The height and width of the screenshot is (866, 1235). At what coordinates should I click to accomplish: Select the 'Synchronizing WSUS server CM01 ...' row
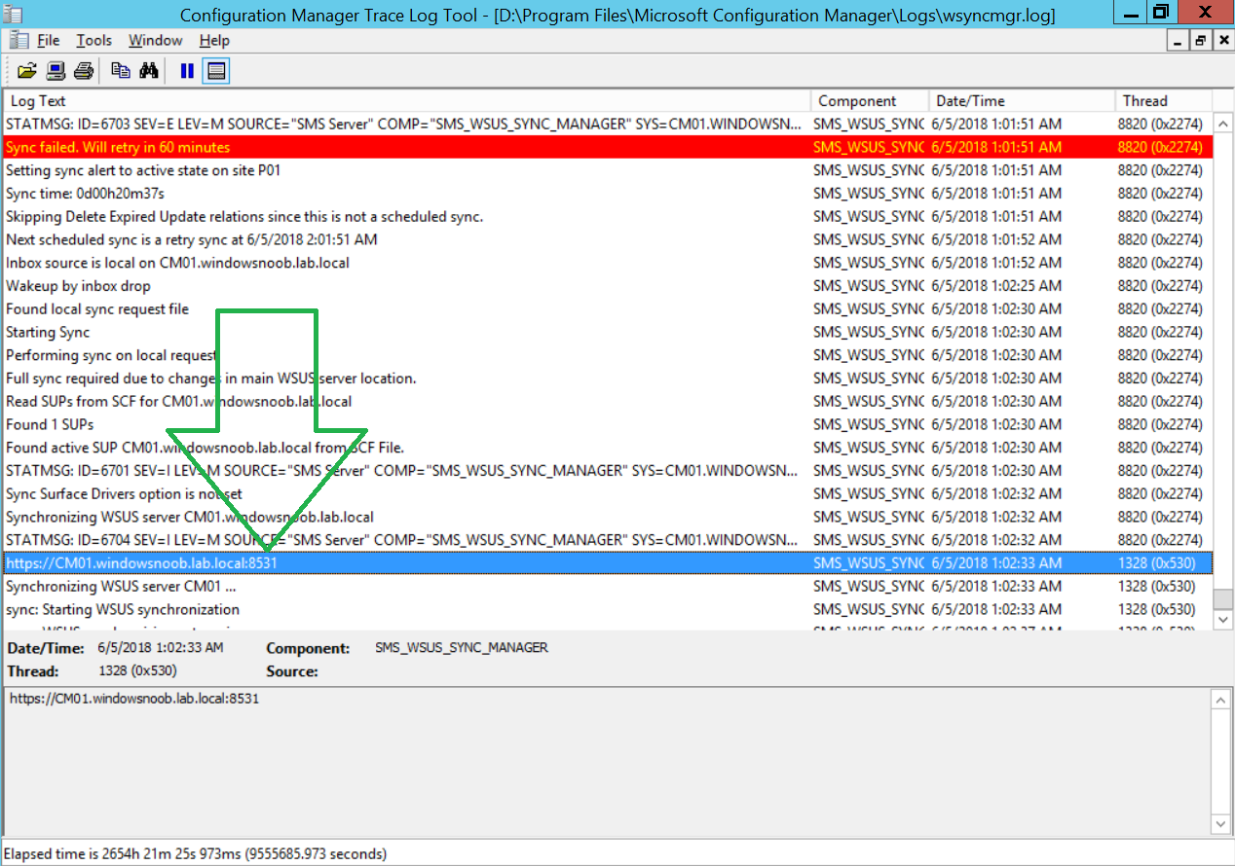608,586
